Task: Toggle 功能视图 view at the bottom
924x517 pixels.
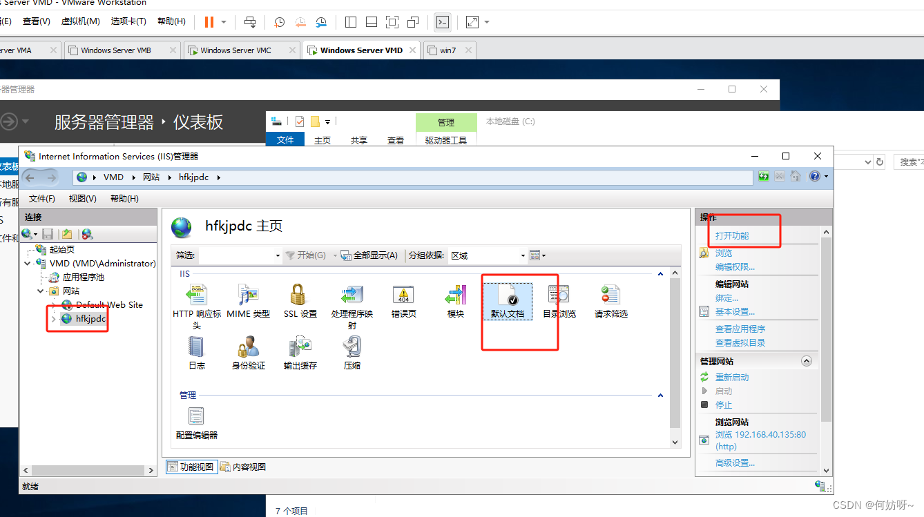Action: tap(191, 467)
